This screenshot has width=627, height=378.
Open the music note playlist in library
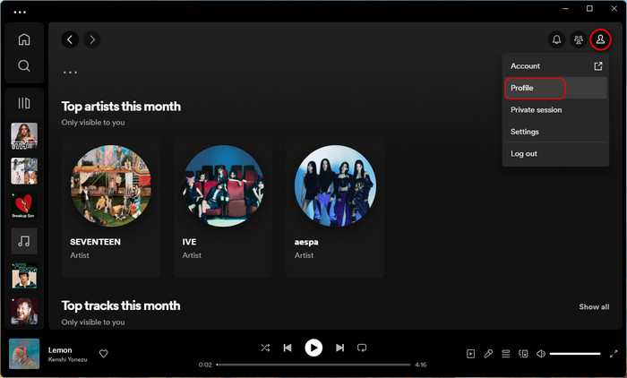click(x=24, y=241)
